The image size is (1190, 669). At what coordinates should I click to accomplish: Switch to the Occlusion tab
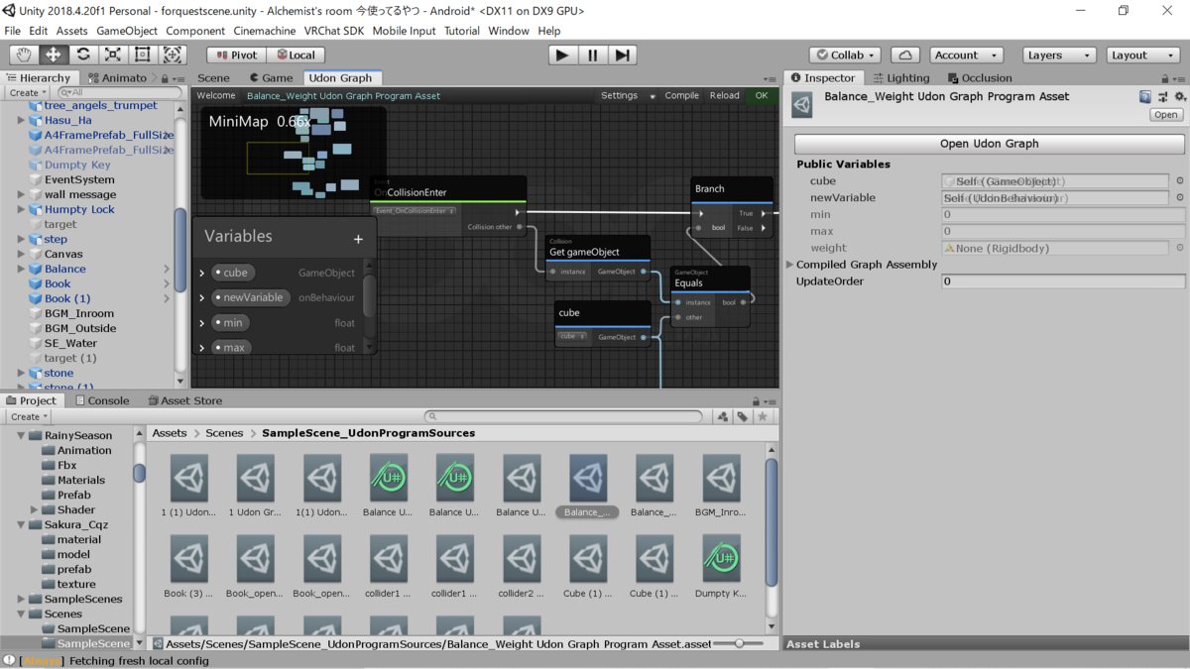pyautogui.click(x=979, y=78)
